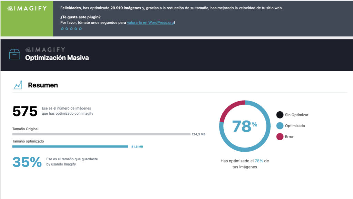353x199 pixels.
Task: Select the 35% savings statistic
Action: pos(27,162)
